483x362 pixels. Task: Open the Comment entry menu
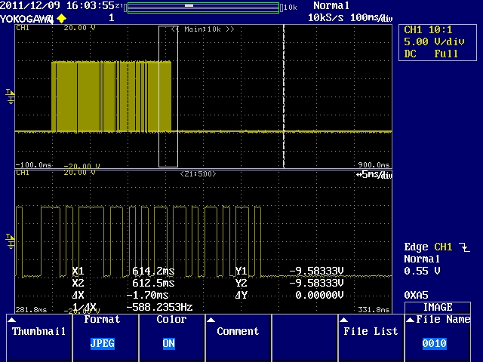pos(238,338)
